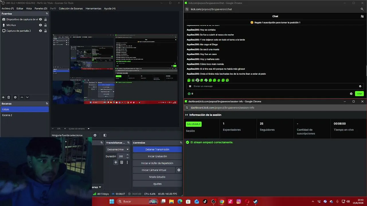
Task: Open OBS Ajustes
Action: click(157, 184)
